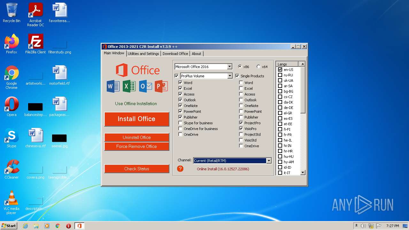The image size is (409, 230).
Task: Check the de-DE language option
Action: pyautogui.click(x=280, y=108)
